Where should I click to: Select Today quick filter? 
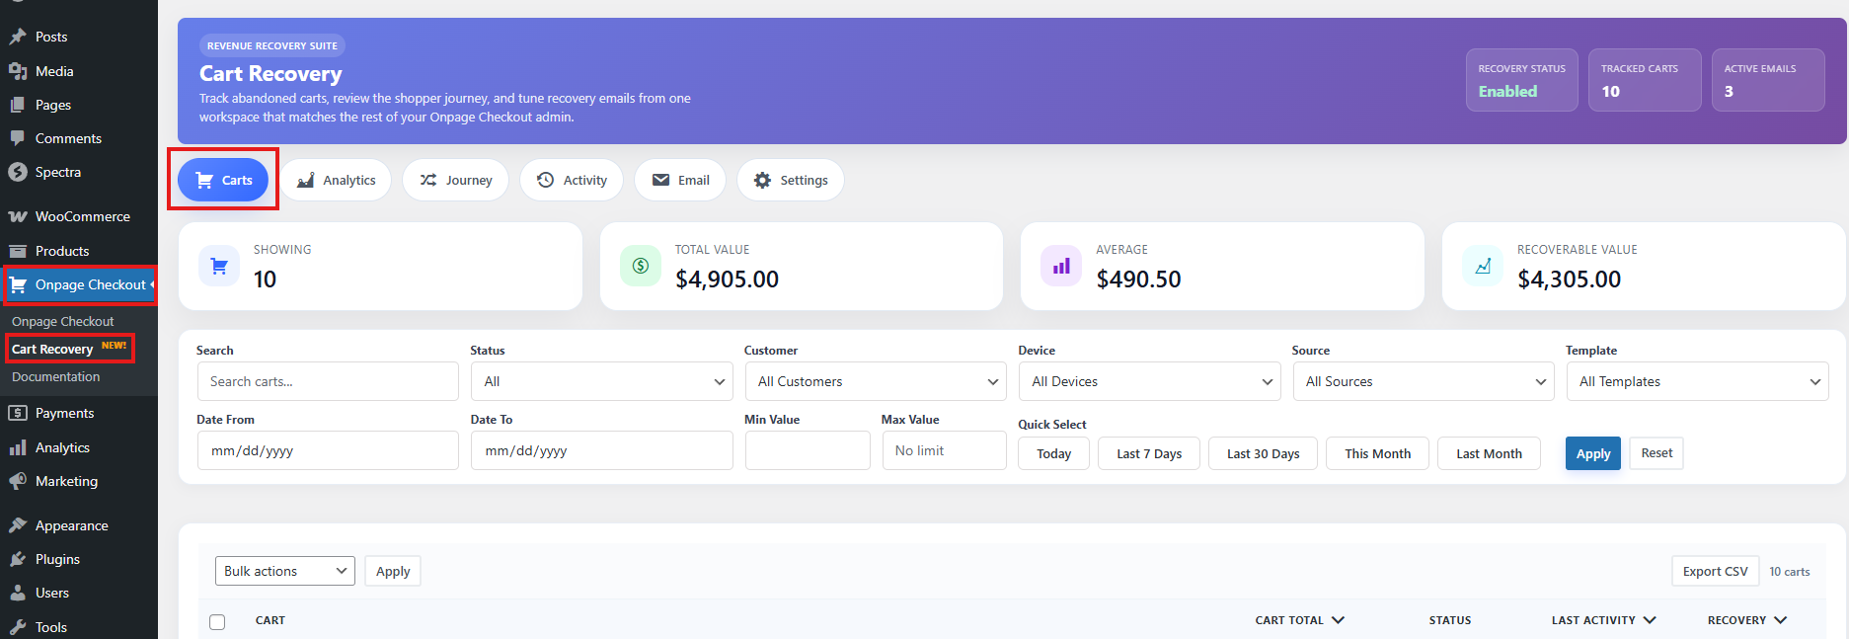[x=1054, y=453]
